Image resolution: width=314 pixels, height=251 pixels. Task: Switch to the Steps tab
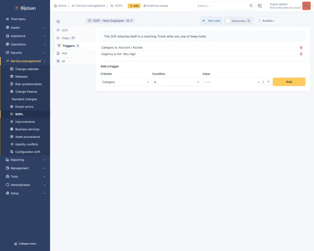click(74, 38)
